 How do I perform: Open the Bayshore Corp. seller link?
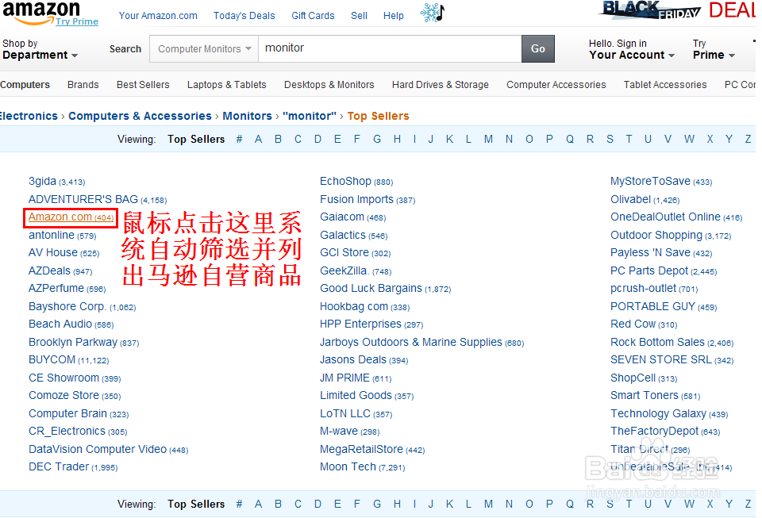(82, 306)
